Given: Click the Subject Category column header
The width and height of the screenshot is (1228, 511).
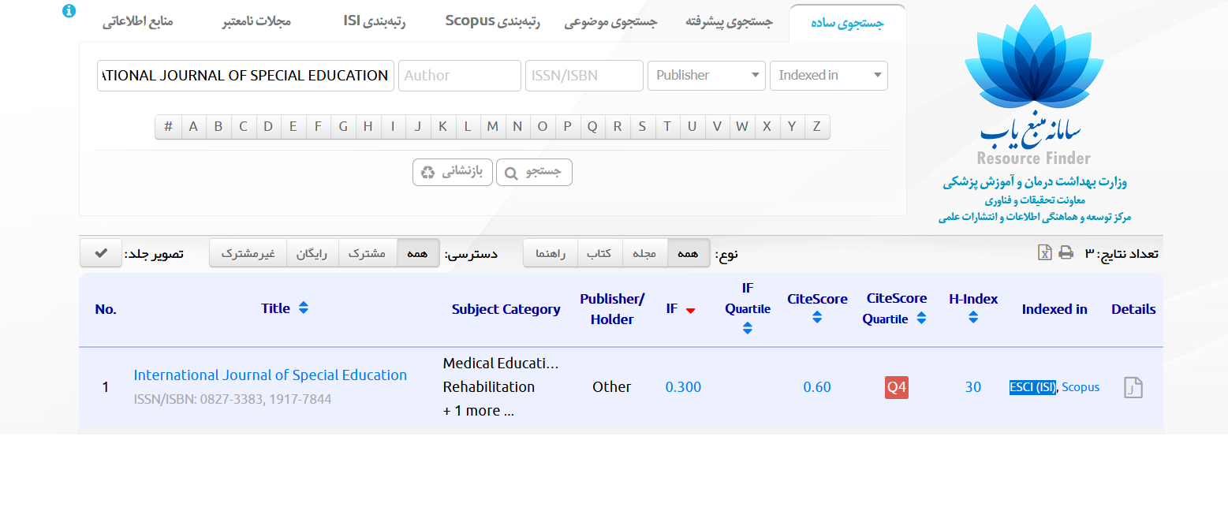Looking at the screenshot, I should pos(506,309).
